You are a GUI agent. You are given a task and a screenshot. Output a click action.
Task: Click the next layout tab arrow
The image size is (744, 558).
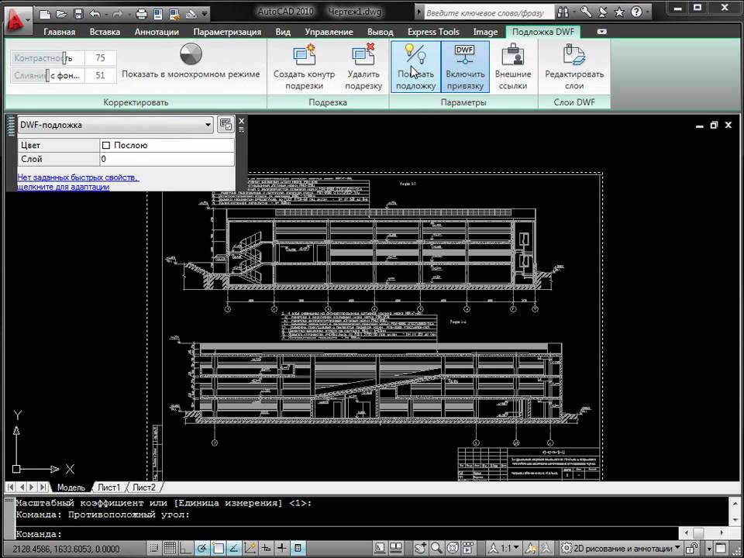click(32, 487)
